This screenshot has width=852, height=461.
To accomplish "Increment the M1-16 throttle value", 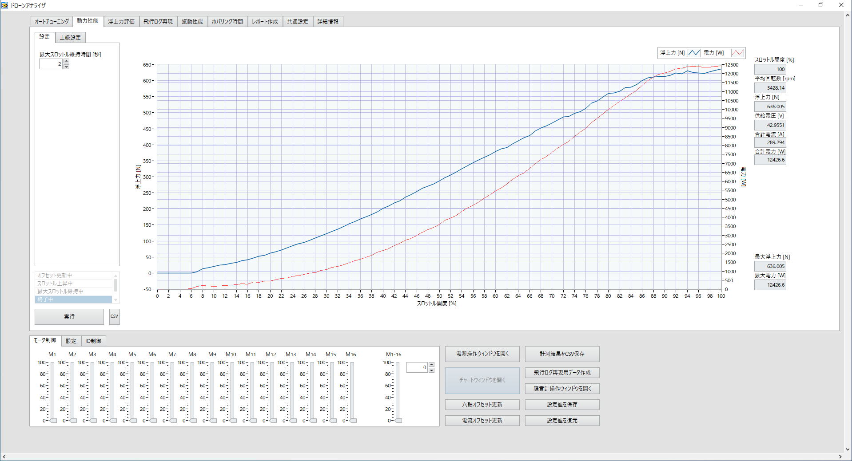I will (431, 365).
